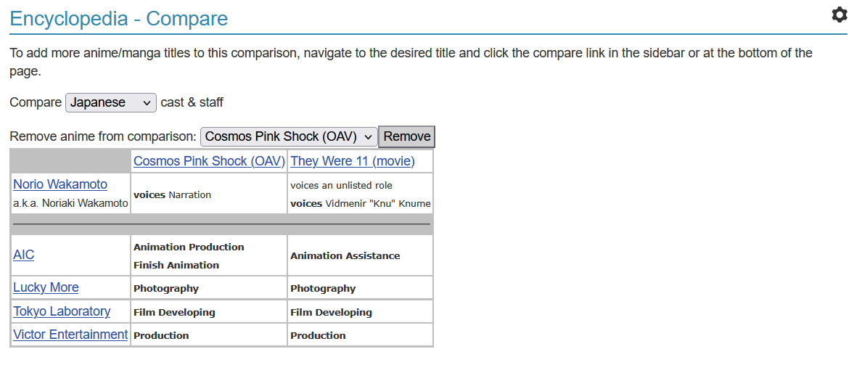This screenshot has width=862, height=365.
Task: Click the "cast & staff" label
Action: pos(192,103)
